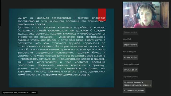Viewport: 171px width, 96px height.
Task: Click the 'Добрый день!' chat message
Action: tap(130, 70)
